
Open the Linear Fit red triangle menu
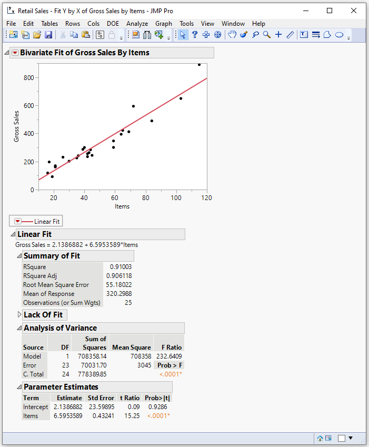coord(18,222)
